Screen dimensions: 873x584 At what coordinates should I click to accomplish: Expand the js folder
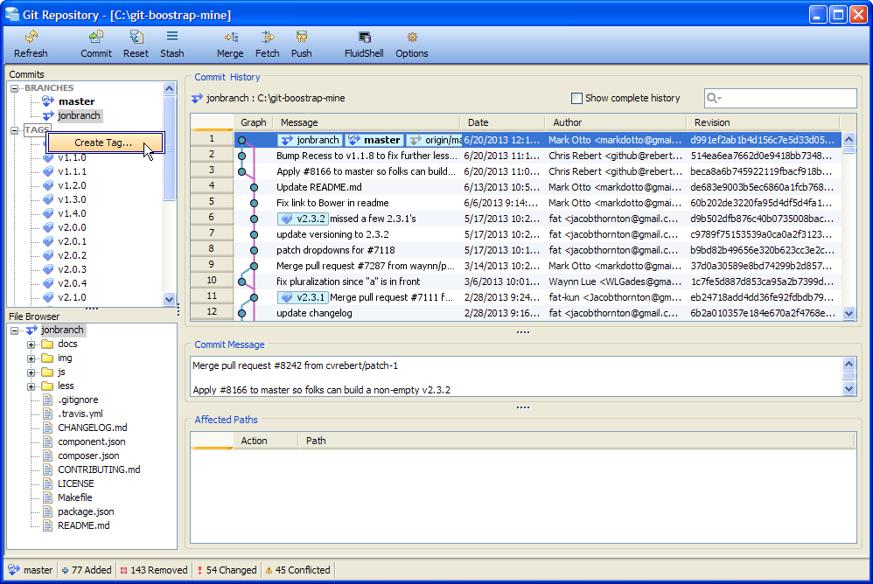coord(31,372)
